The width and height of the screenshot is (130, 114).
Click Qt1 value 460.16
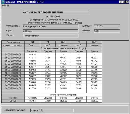point(32,54)
